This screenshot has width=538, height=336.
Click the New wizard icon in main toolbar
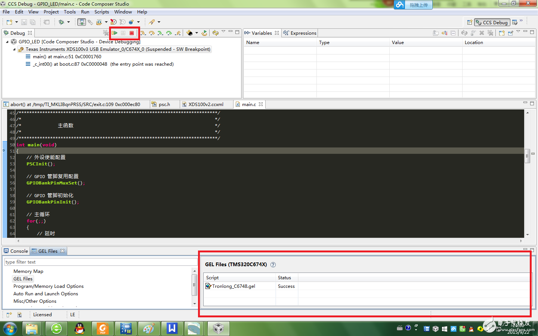(x=9, y=22)
